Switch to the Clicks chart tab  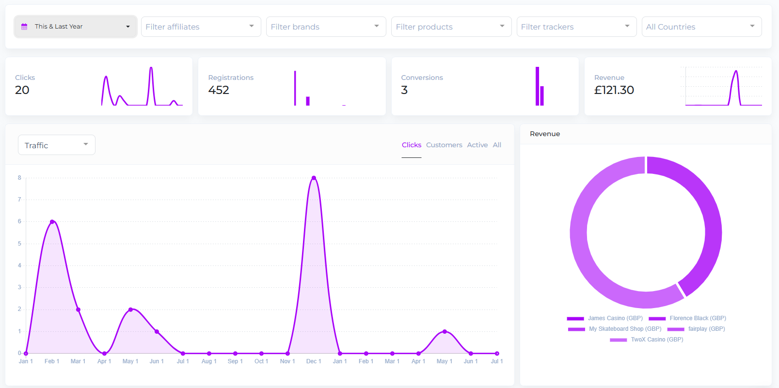[412, 145]
